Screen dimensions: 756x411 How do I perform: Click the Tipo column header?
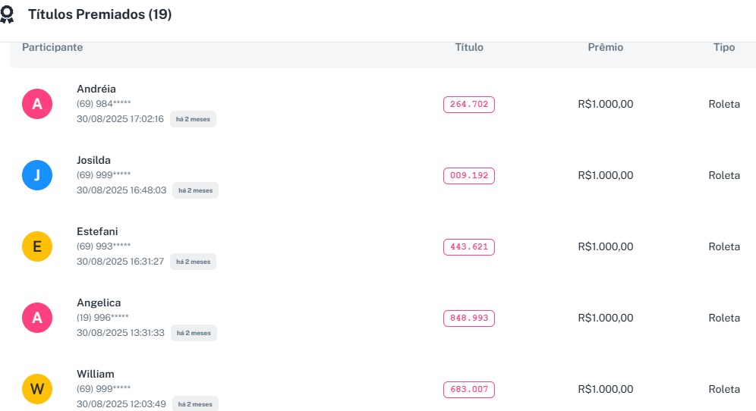pyautogui.click(x=724, y=47)
